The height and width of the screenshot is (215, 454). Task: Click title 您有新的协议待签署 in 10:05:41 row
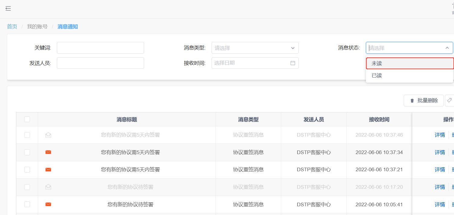pyautogui.click(x=130, y=204)
